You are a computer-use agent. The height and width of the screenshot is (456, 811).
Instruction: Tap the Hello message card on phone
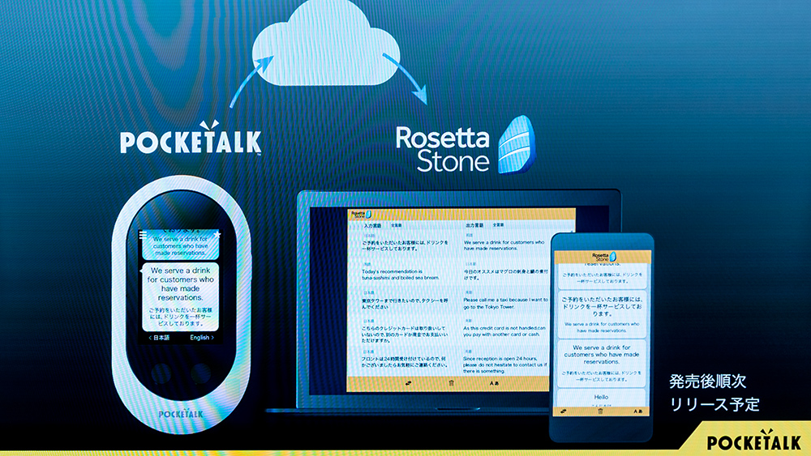click(601, 397)
